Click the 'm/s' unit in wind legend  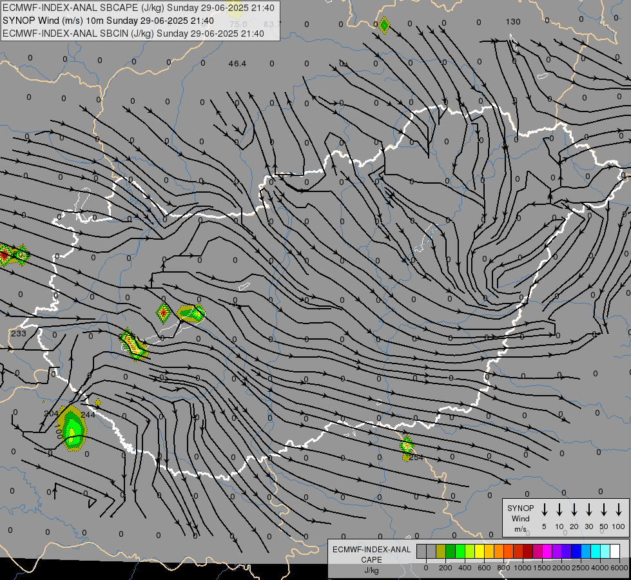(520, 529)
